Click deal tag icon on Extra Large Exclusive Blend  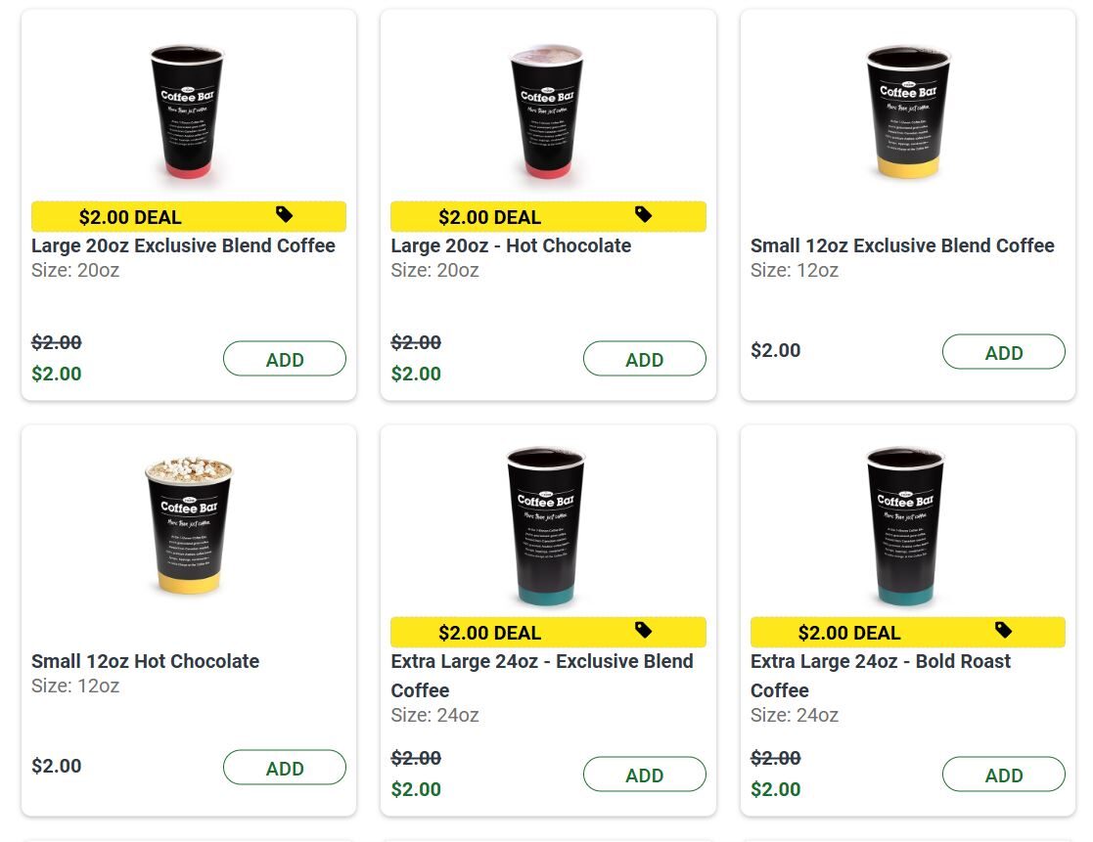point(644,630)
